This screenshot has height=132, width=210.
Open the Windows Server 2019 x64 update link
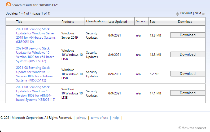point(36,35)
